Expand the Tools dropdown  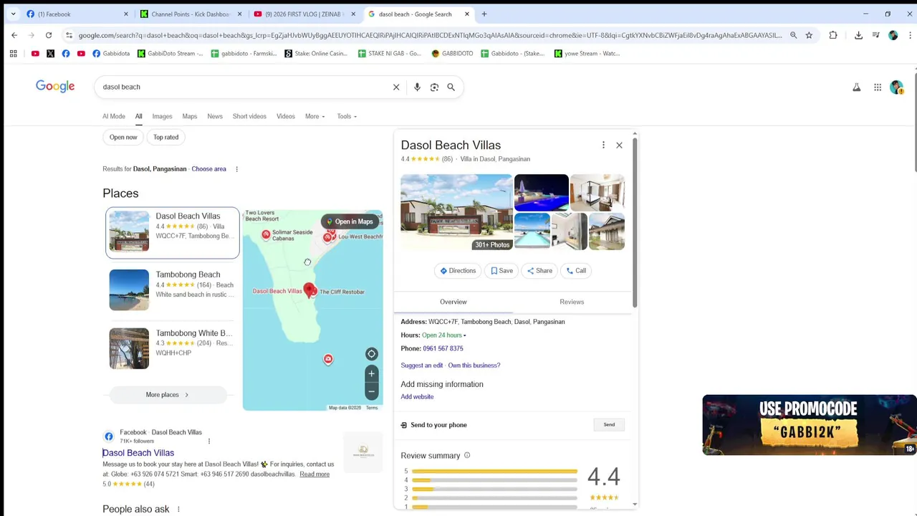click(x=347, y=116)
